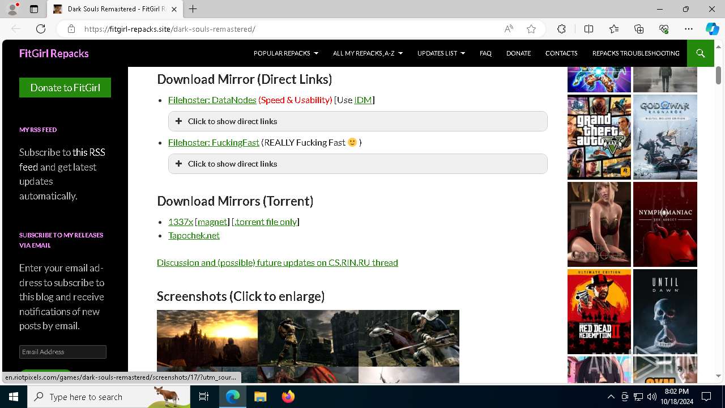This screenshot has height=408, width=725.
Task: Toggle split screen icon
Action: point(588,29)
